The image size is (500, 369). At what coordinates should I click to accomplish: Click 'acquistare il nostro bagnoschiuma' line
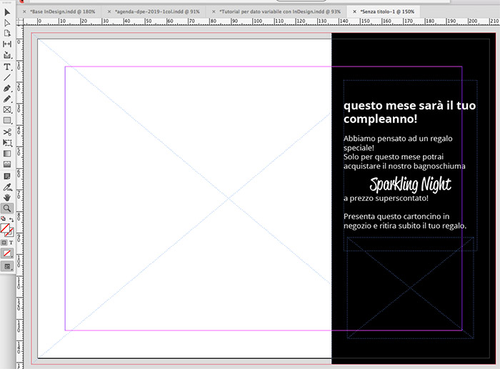click(404, 166)
